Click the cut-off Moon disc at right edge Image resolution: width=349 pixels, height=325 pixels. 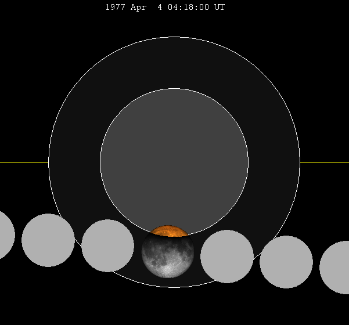click(337, 268)
